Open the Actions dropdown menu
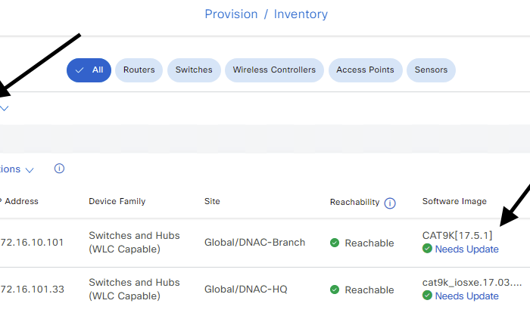The height and width of the screenshot is (319, 530). pyautogui.click(x=17, y=169)
